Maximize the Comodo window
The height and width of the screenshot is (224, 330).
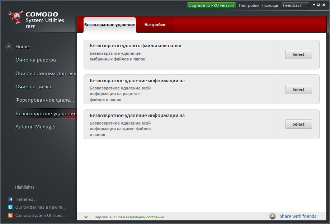coord(319,5)
